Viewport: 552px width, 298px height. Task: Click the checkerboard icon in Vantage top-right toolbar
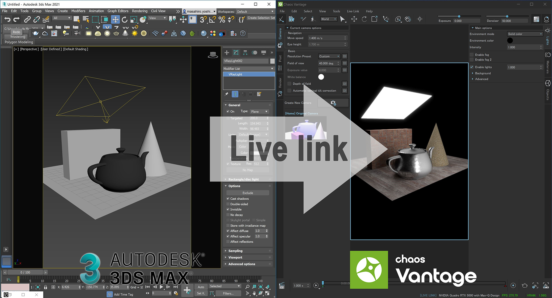point(536,19)
